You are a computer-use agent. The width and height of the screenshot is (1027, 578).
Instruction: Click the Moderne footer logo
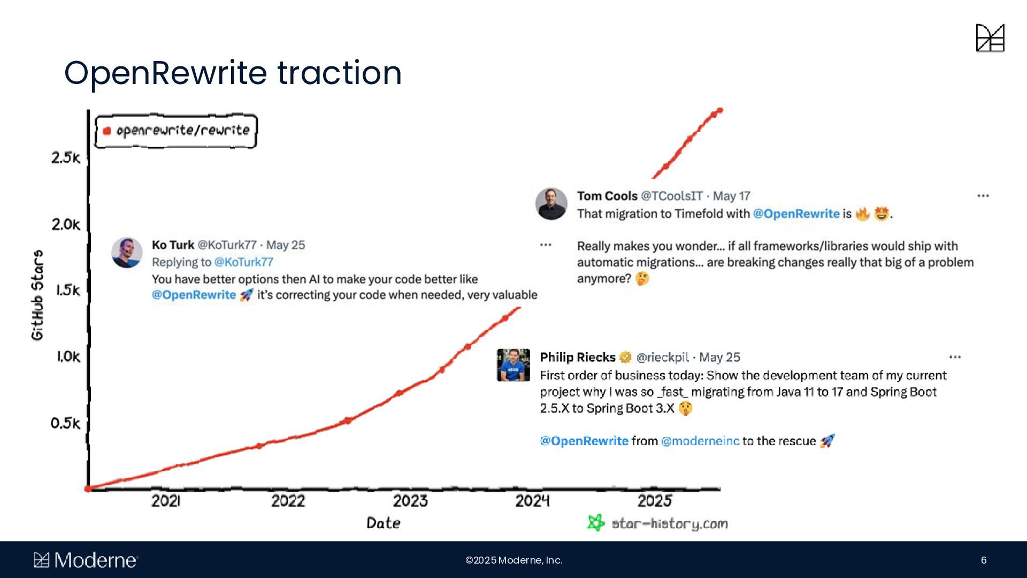click(86, 560)
